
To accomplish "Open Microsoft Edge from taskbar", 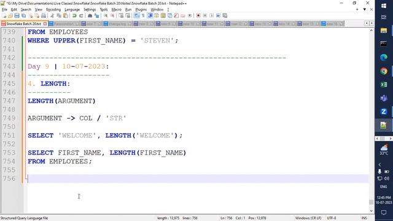I will pos(384,58).
